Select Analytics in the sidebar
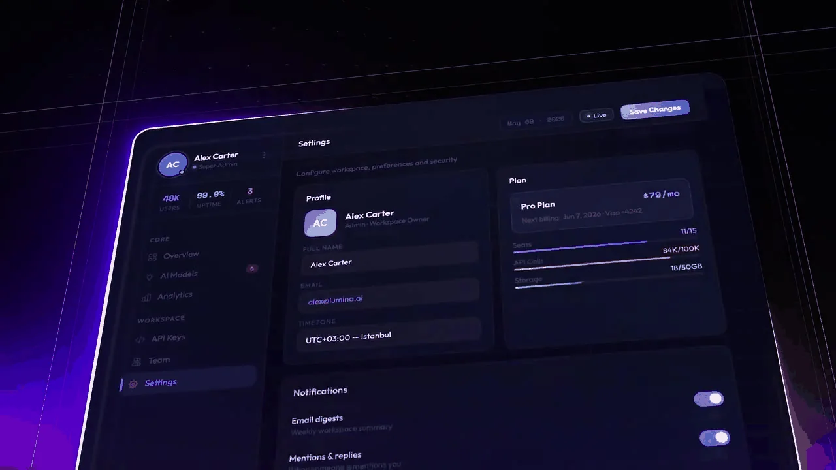 click(175, 296)
